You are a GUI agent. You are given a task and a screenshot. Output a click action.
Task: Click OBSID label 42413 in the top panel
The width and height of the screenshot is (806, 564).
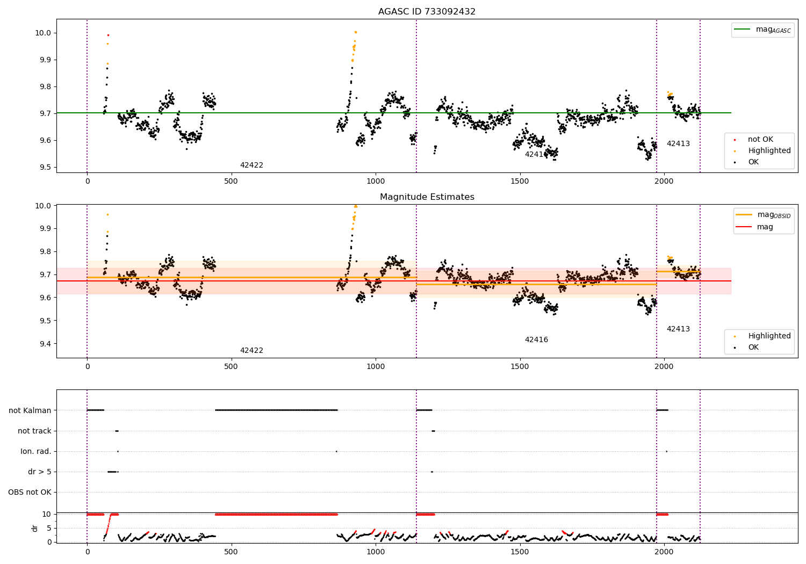678,144
